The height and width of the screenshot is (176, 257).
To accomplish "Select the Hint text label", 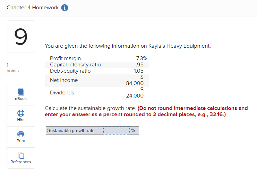I will tap(21, 120).
